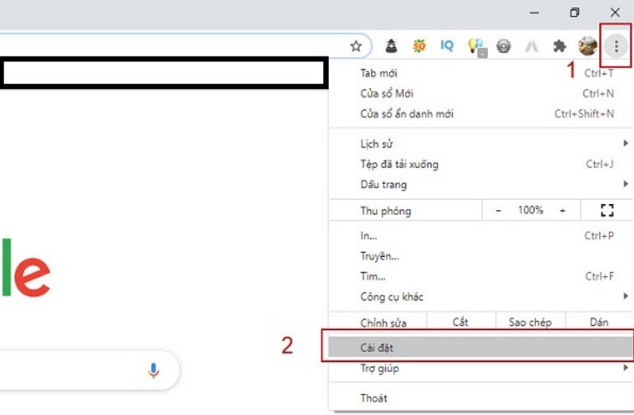Viewport: 634px width, 415px height.
Task: Expand Trợ giúp submenu arrow
Action: pyautogui.click(x=625, y=367)
